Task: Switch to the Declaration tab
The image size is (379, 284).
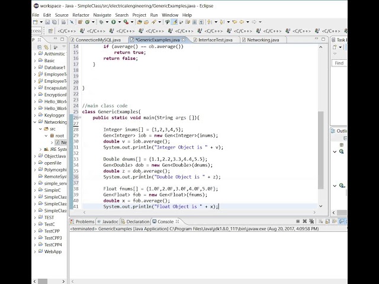Action: coord(136,222)
